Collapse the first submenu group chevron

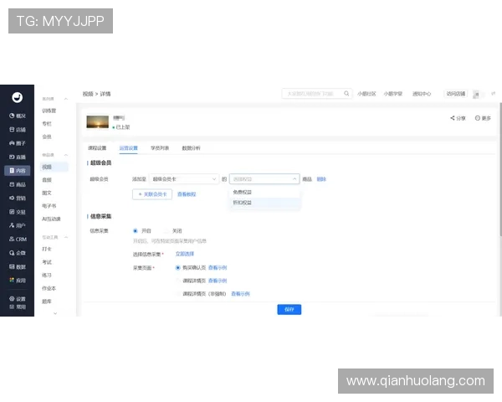point(66,99)
